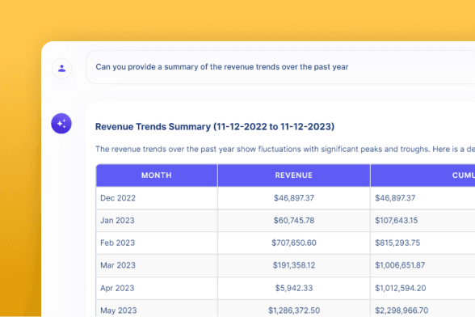Image resolution: width=475 pixels, height=317 pixels.
Task: Click the $5,942.33 revenue value
Action: pyautogui.click(x=294, y=288)
